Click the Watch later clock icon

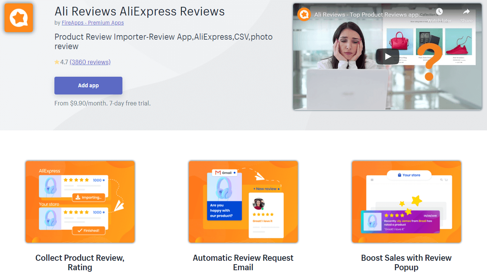439,12
